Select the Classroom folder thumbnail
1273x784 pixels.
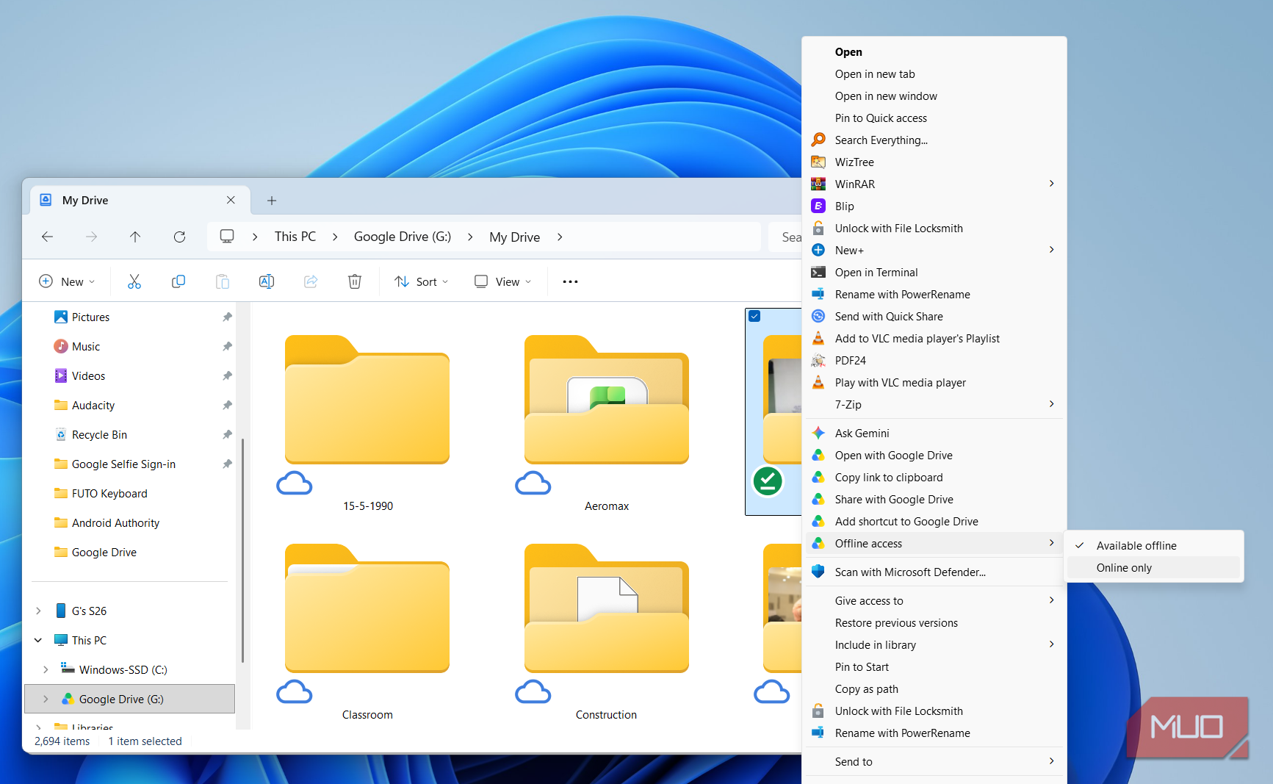click(x=367, y=608)
